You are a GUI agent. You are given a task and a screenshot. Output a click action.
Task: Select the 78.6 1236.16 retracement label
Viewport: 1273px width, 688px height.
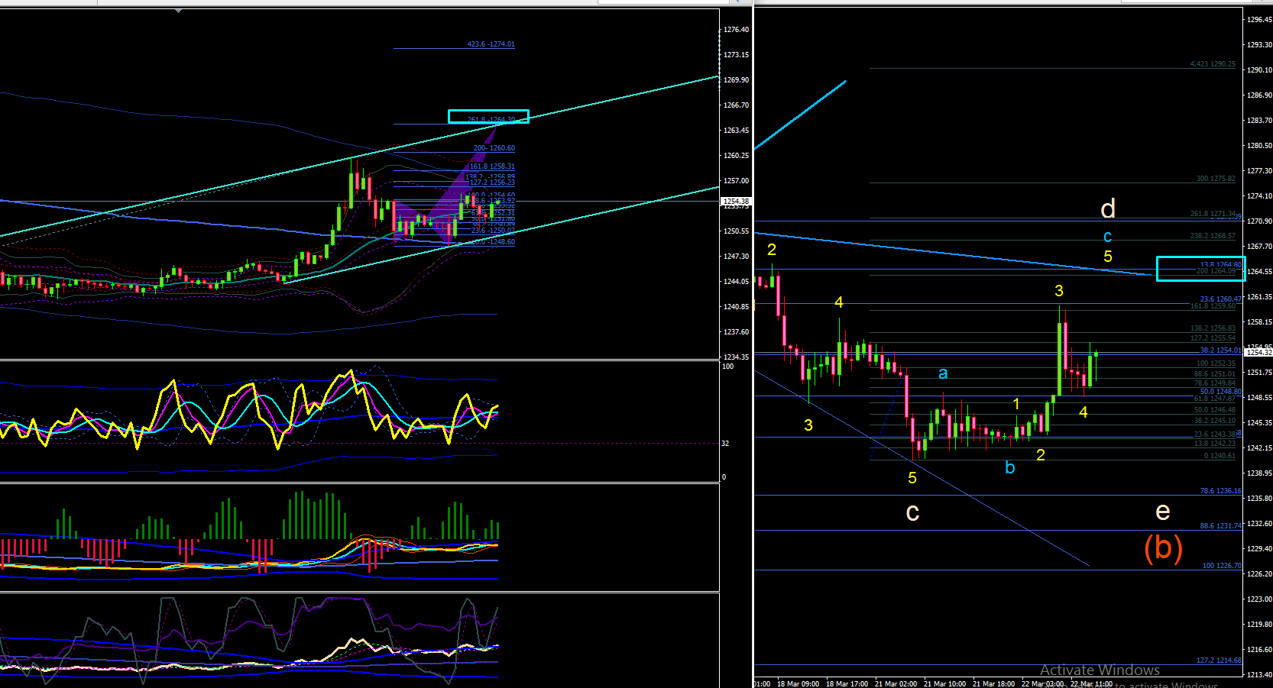1220,491
